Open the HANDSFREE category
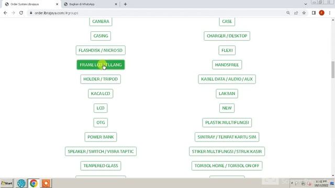The width and height of the screenshot is (335, 188). click(227, 65)
